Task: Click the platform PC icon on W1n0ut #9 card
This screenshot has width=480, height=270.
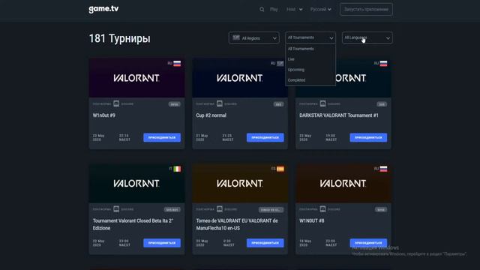Action: (116, 103)
